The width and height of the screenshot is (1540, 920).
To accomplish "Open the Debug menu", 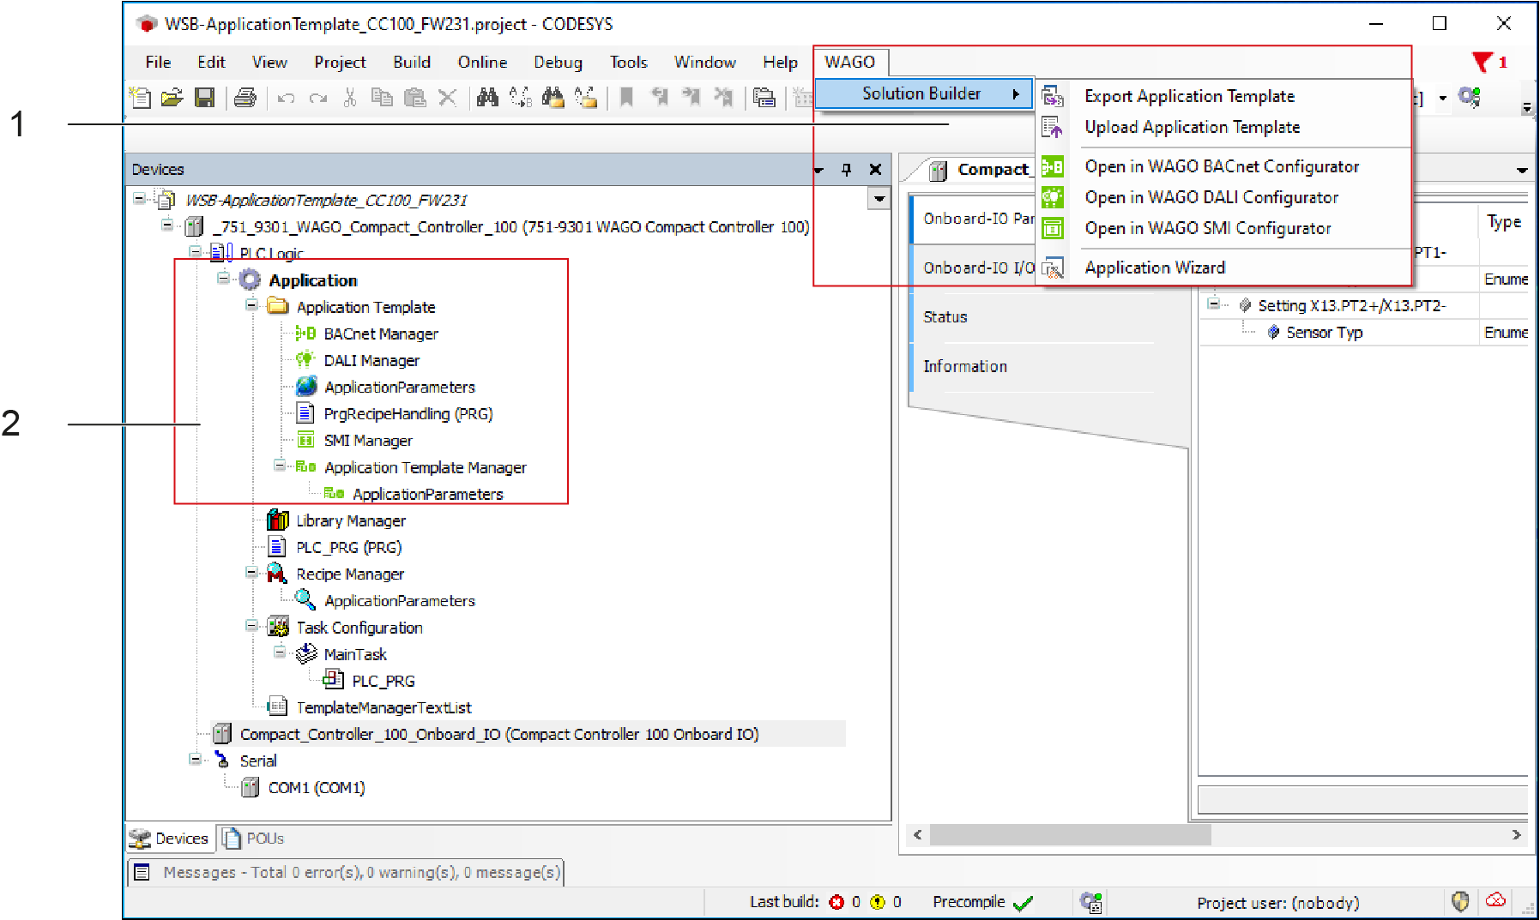I will click(558, 62).
